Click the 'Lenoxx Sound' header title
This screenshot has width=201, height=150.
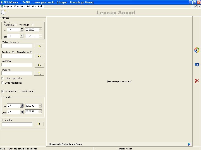click(x=116, y=12)
